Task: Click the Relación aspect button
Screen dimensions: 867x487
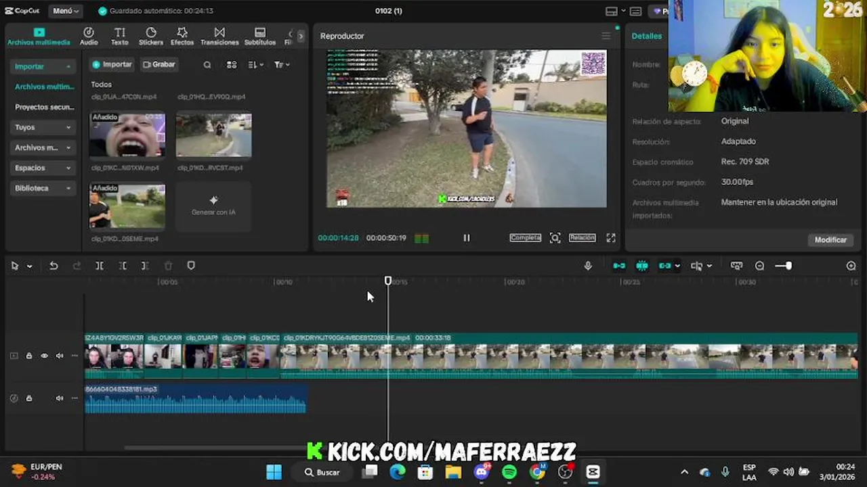Action: [583, 237]
